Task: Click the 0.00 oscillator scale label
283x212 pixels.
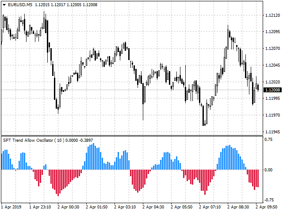Action: pos(268,170)
